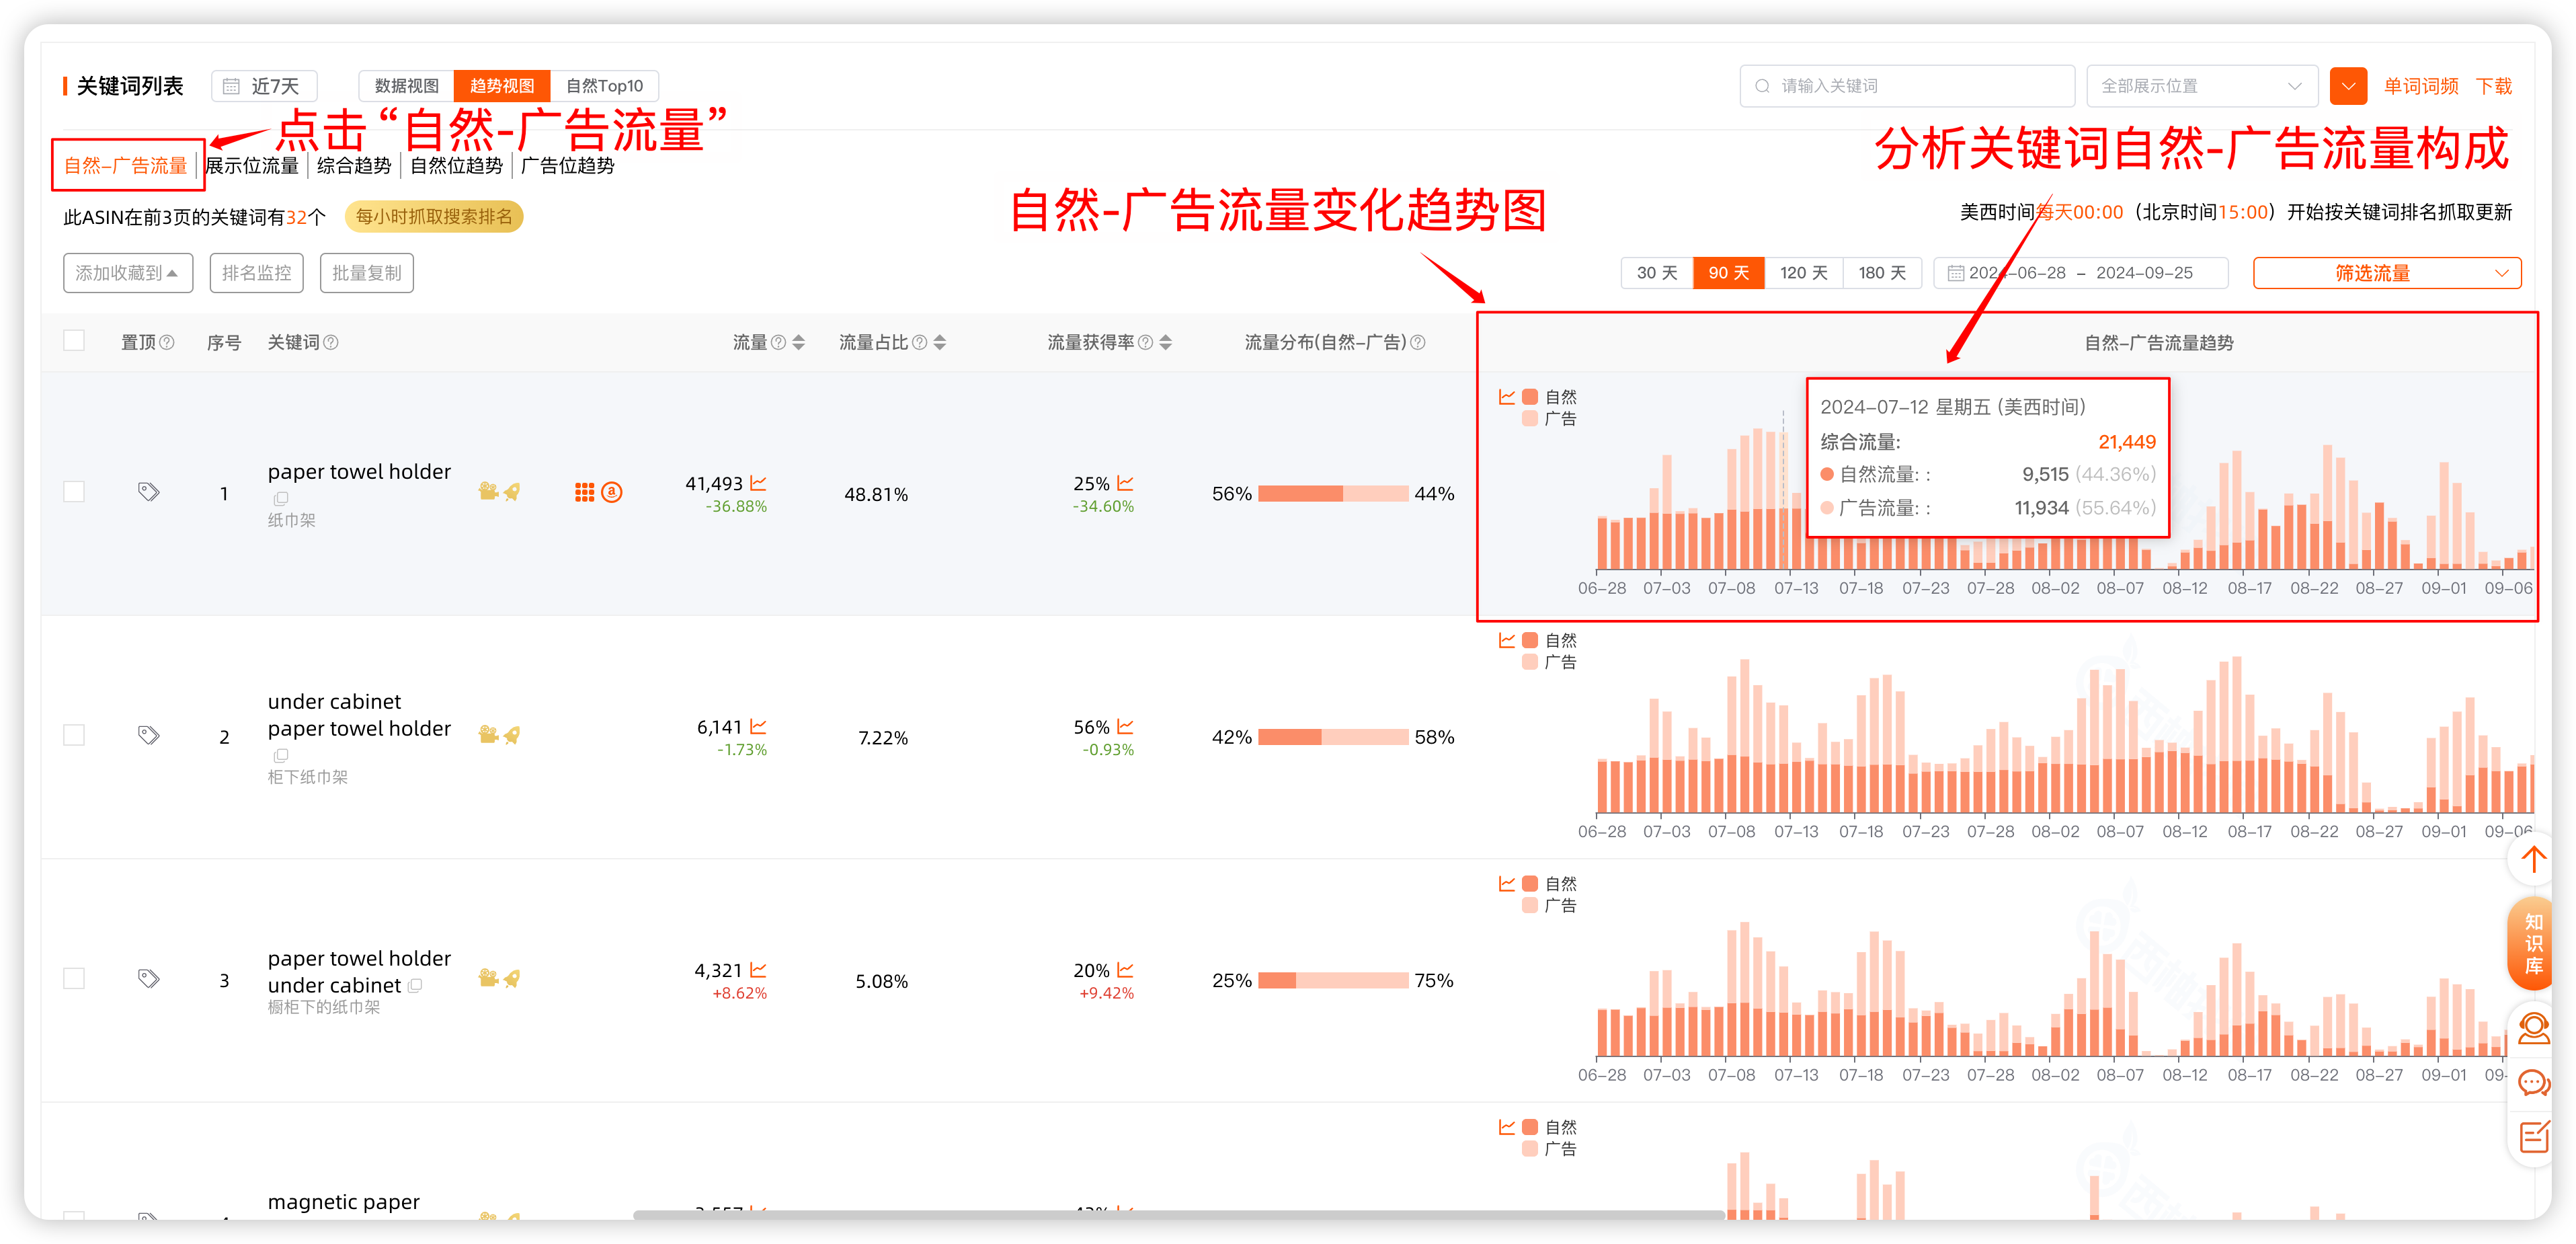Switch to 数据视图 tab

407,86
